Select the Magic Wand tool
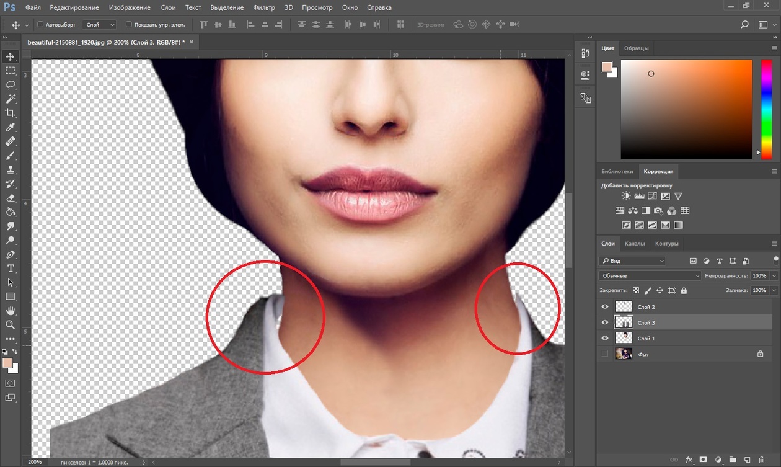 (x=11, y=99)
